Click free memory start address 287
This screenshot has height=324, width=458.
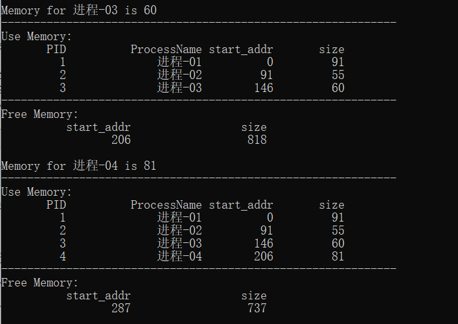tap(120, 308)
